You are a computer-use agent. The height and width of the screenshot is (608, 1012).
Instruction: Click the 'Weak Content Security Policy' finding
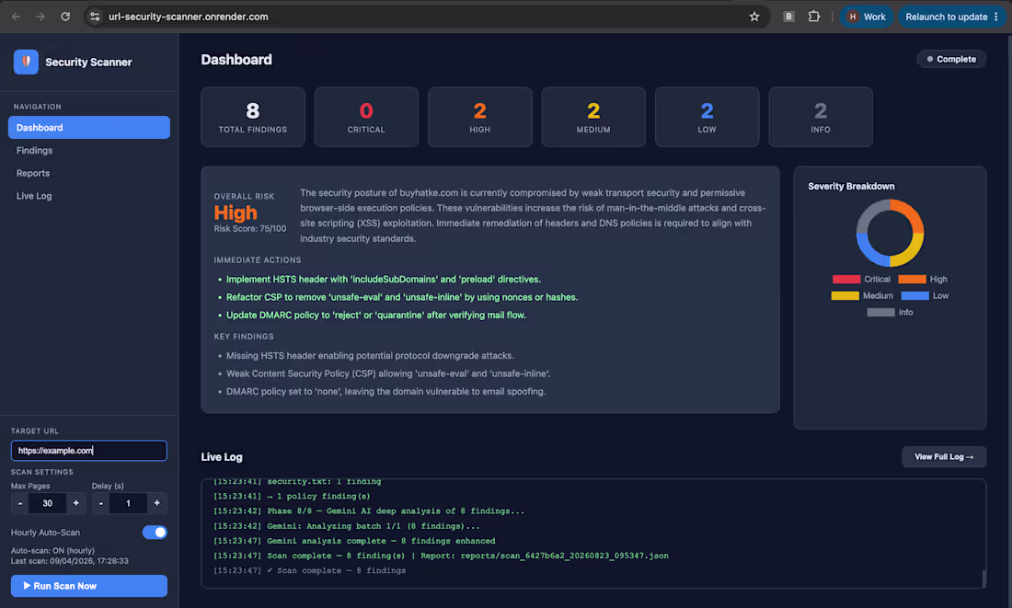coord(388,373)
